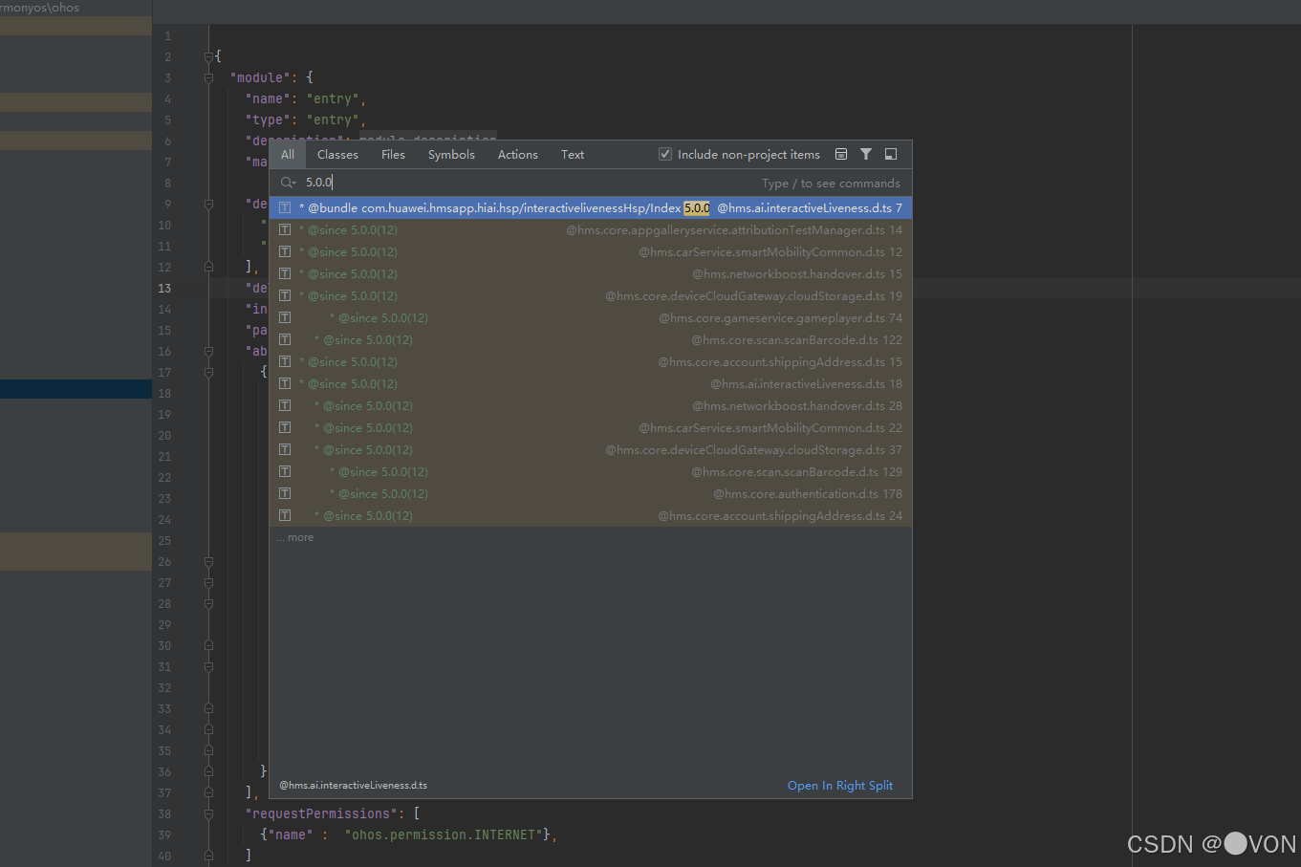Click the "name": "entry" line in editor
Image resolution: width=1301 pixels, height=867 pixels.
[x=305, y=99]
